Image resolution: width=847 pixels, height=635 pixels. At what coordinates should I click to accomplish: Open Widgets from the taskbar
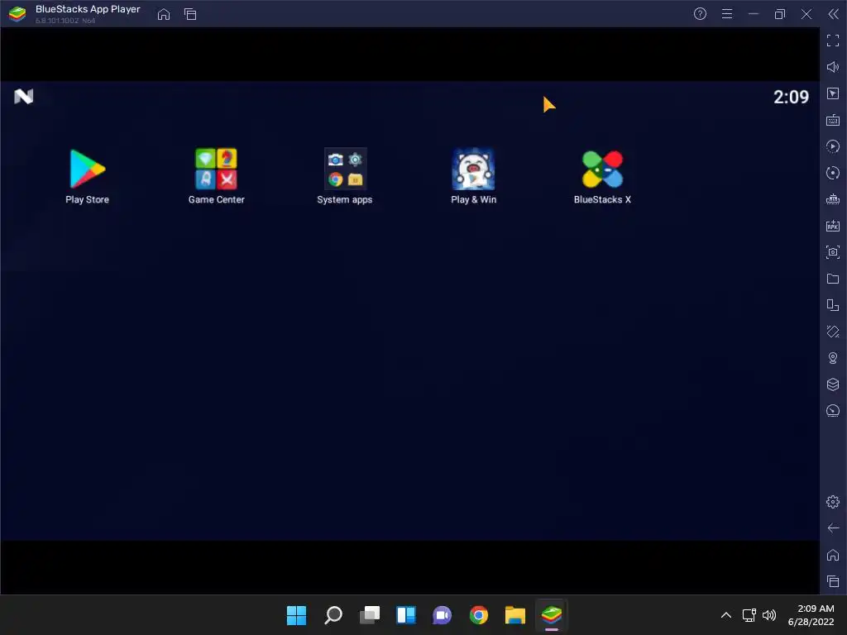405,615
